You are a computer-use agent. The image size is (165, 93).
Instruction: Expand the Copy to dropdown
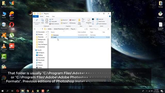pos(67,23)
